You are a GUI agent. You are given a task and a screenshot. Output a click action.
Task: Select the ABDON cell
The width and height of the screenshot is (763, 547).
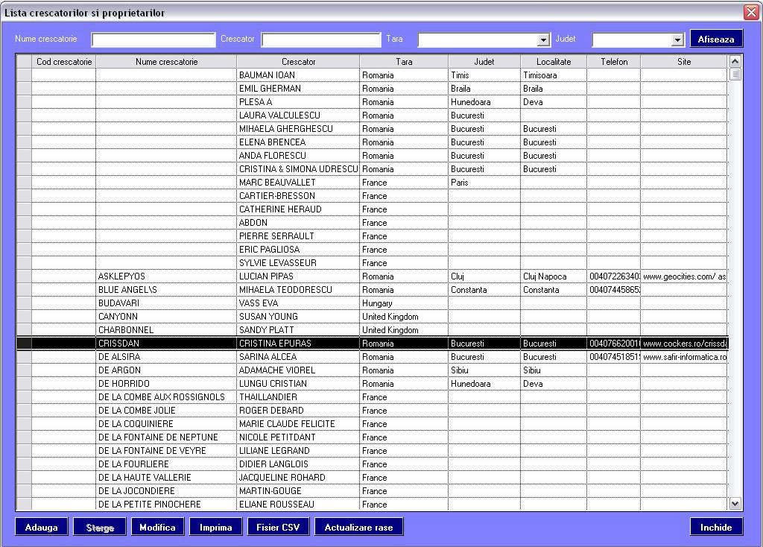[298, 222]
